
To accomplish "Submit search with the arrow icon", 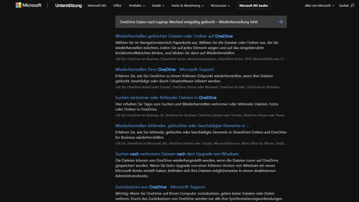I will coord(280,22).
